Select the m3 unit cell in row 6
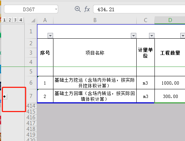Image resolution: width=185 pixels, height=141 pixels. 145,83
